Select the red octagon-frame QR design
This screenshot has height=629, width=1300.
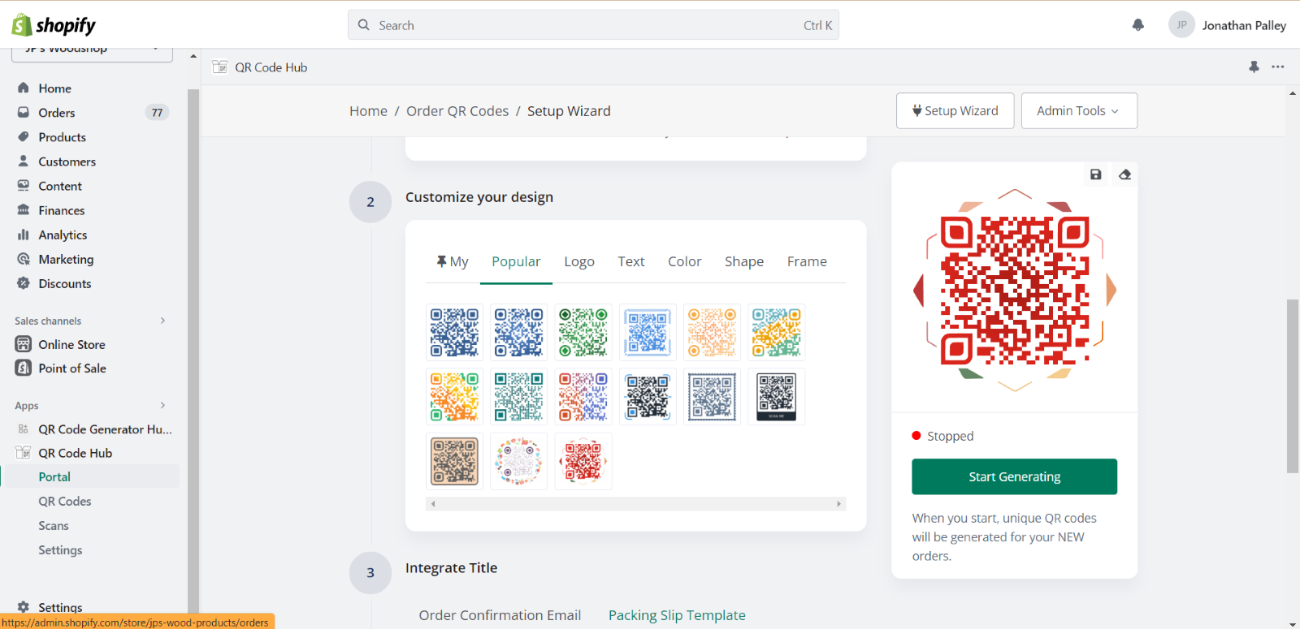point(583,461)
